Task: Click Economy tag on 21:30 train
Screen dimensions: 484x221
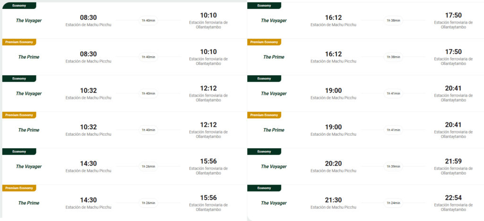Action: (x=264, y=188)
